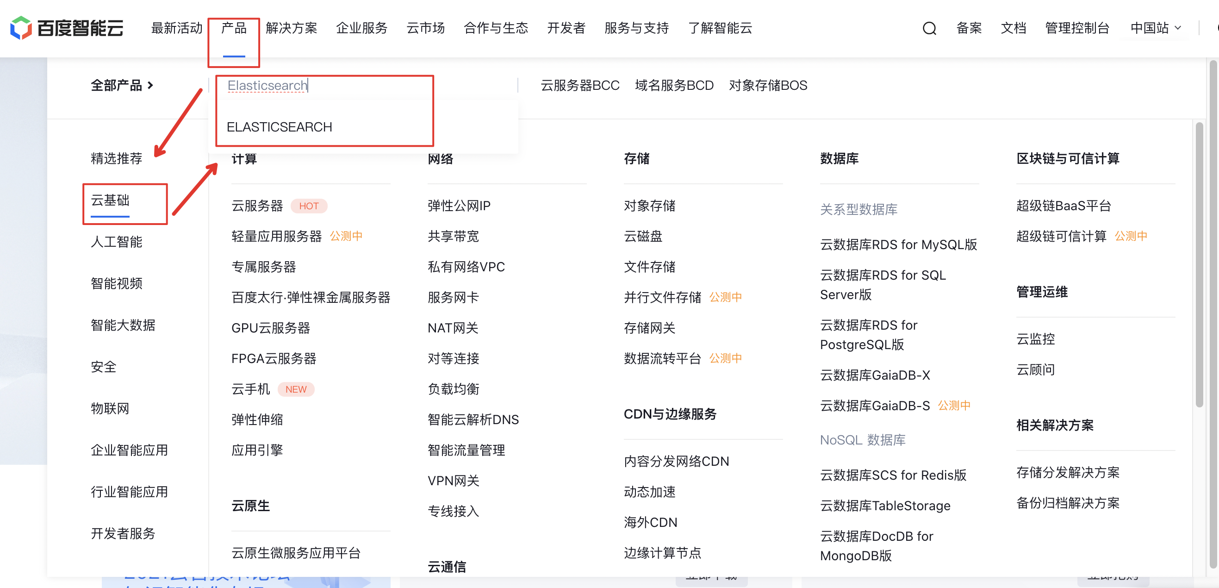Open 最新活动 menu
1219x588 pixels.
pos(176,28)
